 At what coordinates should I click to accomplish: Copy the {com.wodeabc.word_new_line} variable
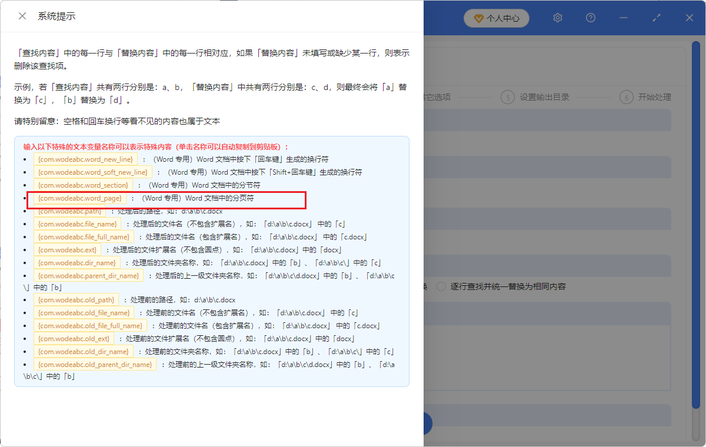[x=85, y=159]
